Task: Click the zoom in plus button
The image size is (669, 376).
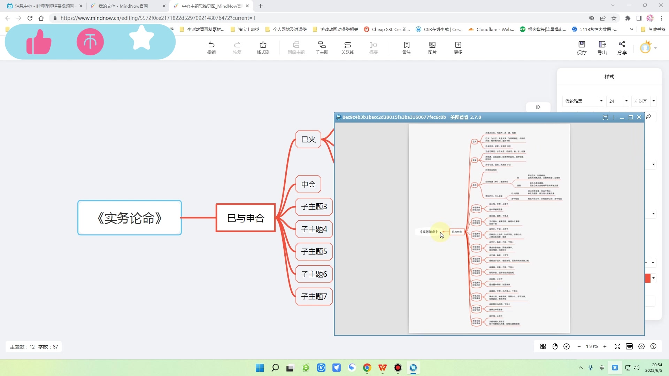Action: [605, 346]
